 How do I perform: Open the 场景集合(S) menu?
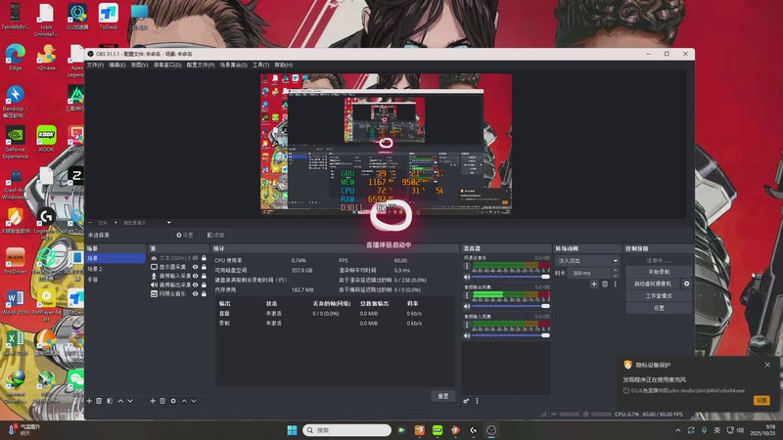234,65
